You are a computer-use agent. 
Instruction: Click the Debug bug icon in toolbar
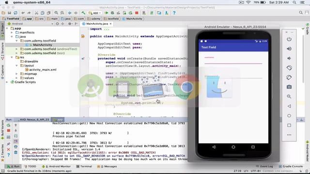click(x=112, y=13)
